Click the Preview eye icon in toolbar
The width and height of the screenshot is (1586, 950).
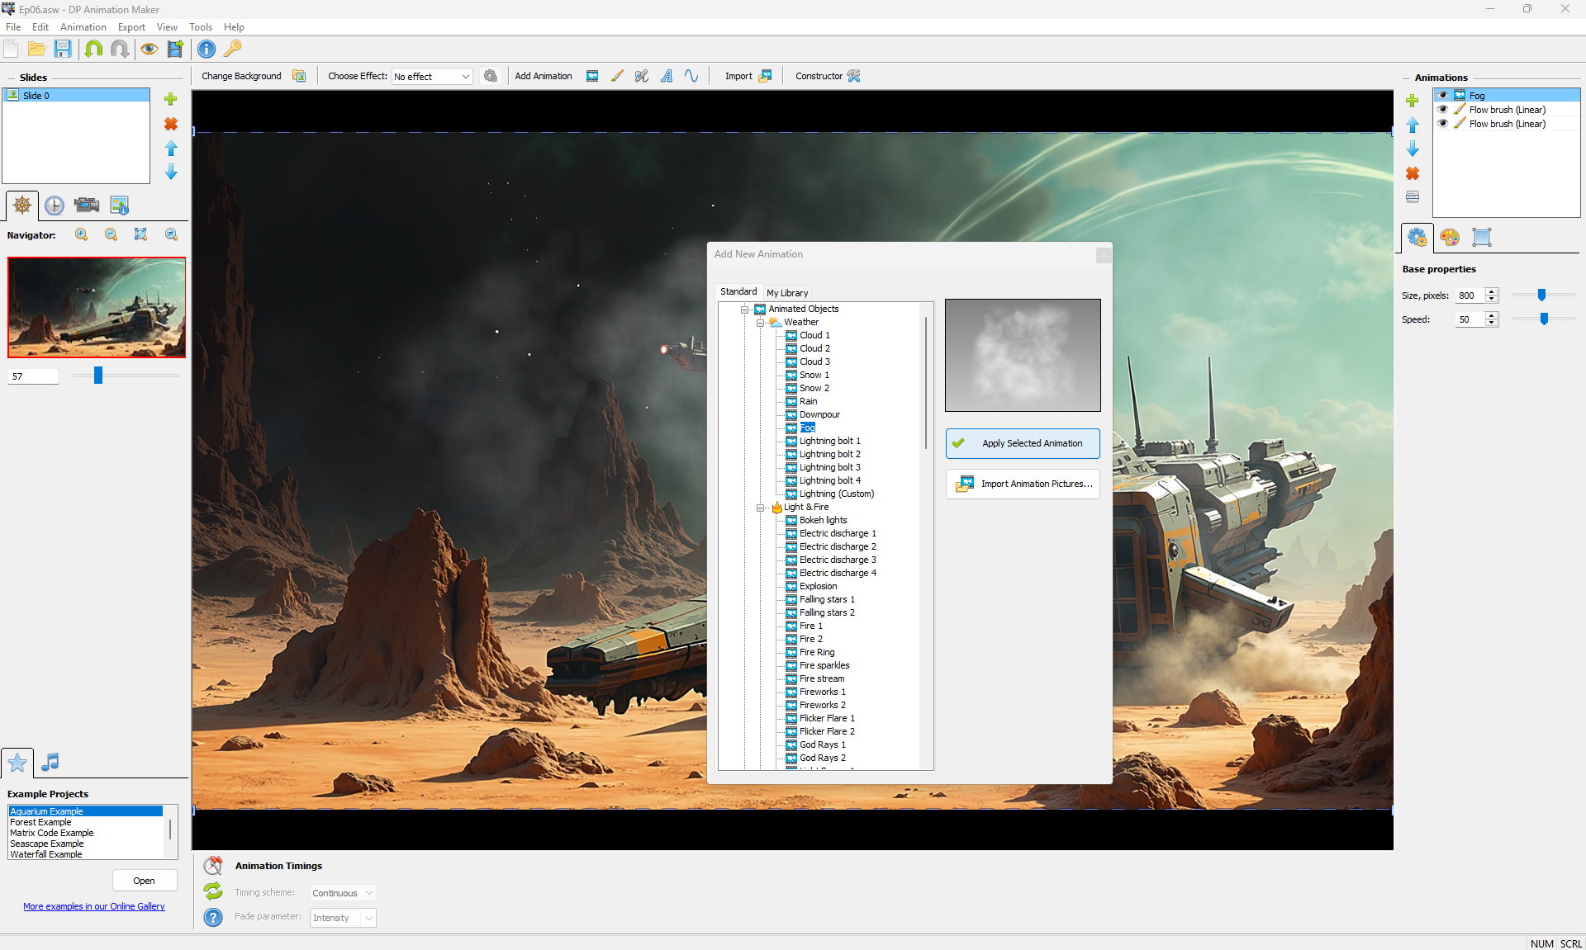[x=149, y=49]
